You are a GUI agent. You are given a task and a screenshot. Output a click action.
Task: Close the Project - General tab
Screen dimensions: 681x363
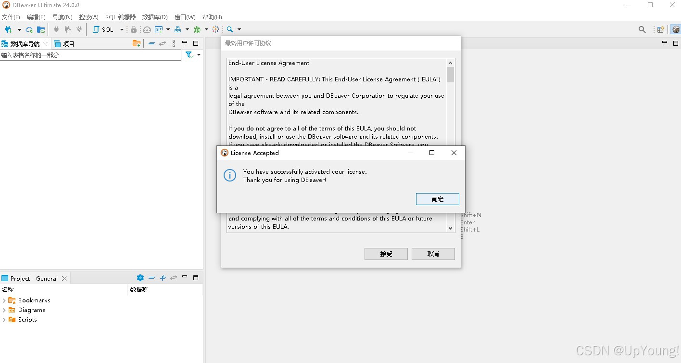[x=64, y=278]
